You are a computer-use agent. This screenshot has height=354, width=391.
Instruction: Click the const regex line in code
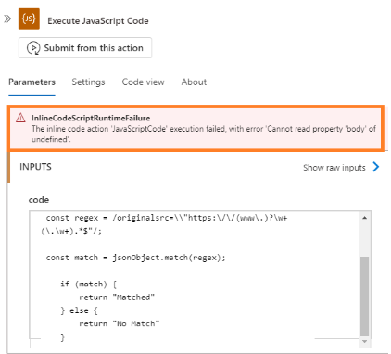coord(167,218)
